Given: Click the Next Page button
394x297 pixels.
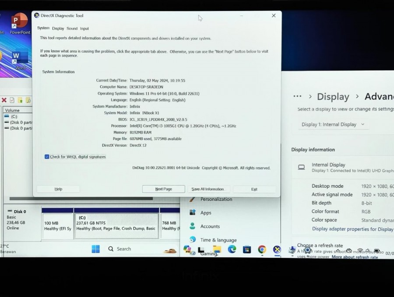Looking at the screenshot, I should pos(164,189).
